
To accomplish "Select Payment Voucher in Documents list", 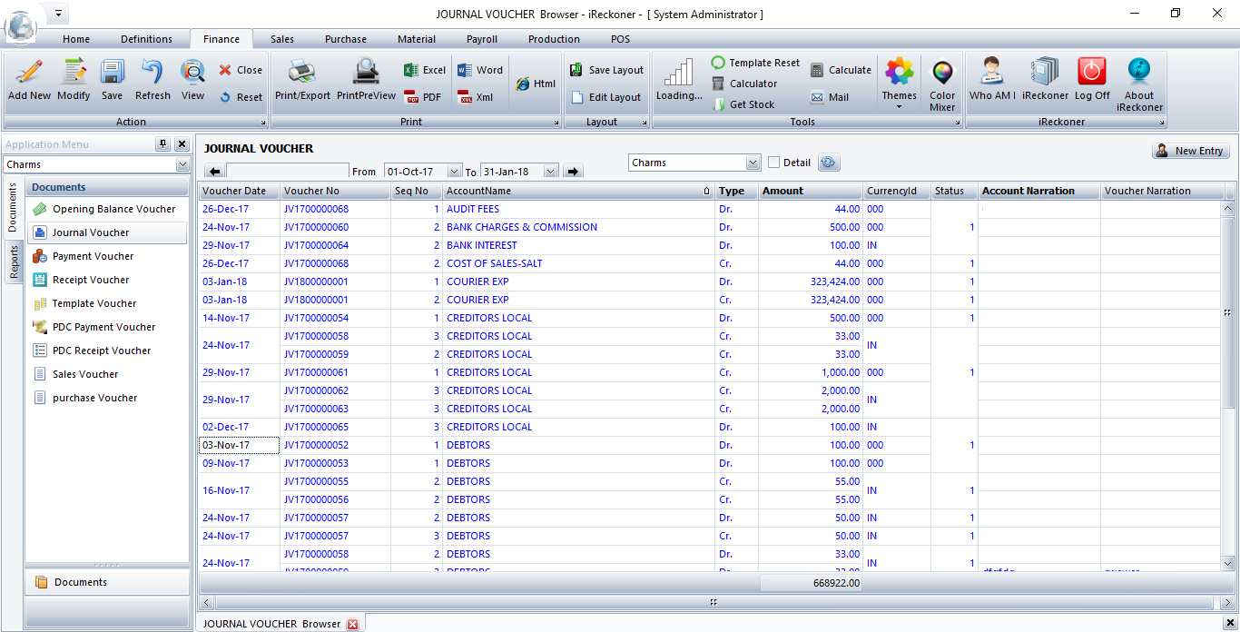I will point(93,256).
